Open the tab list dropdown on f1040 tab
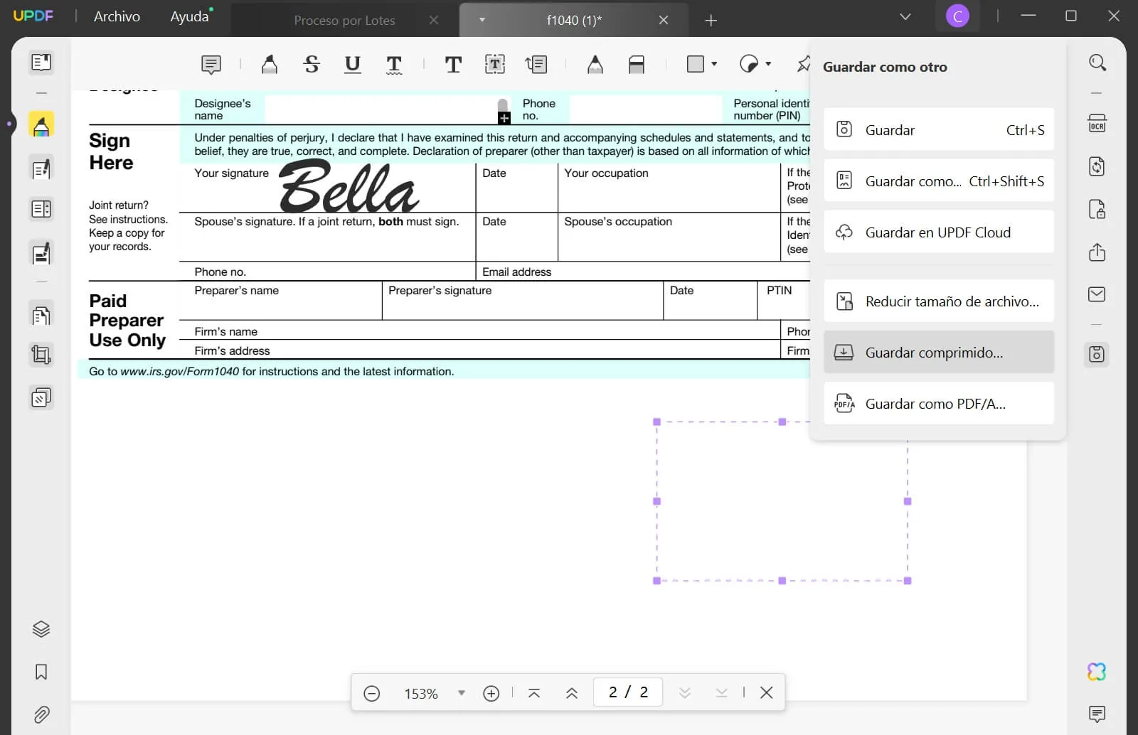 point(482,20)
